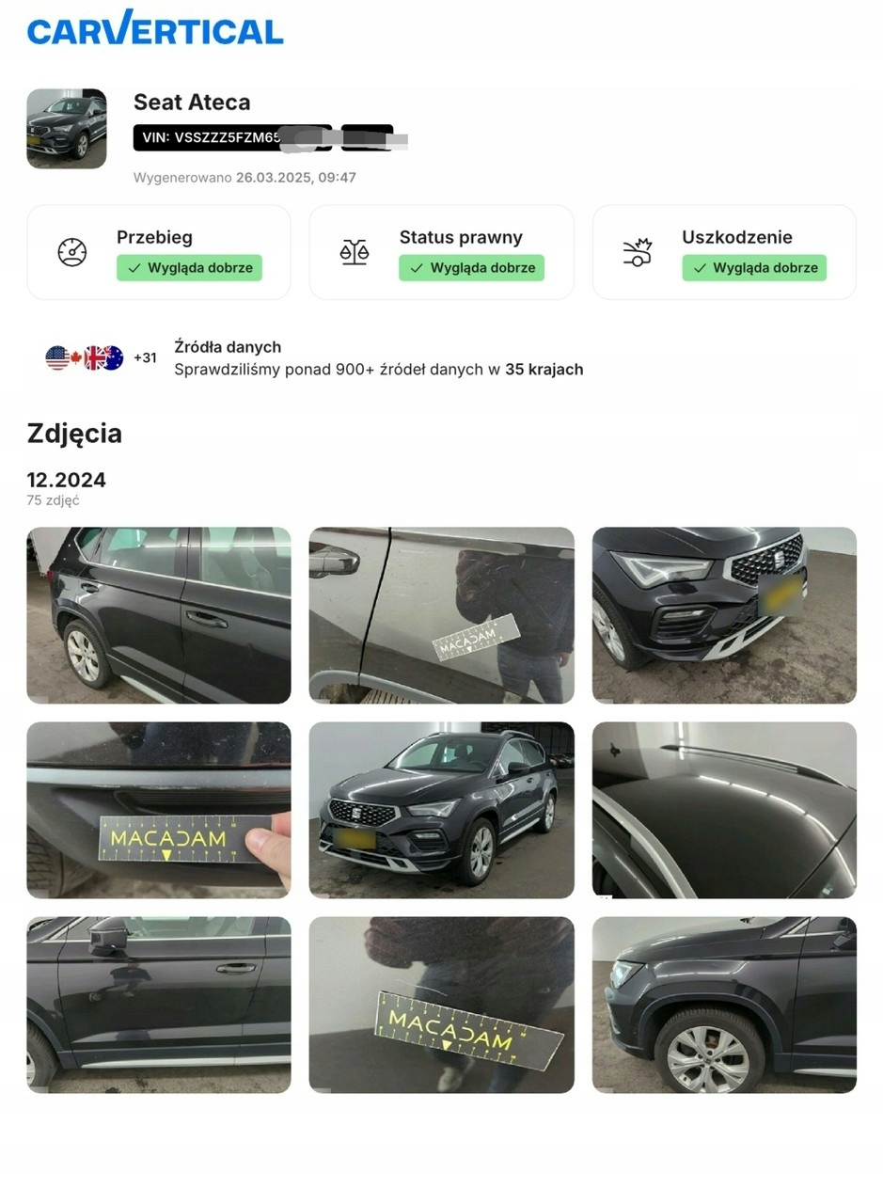Open the Seat Ateca header thumbnail
This screenshot has height=1204, width=883.
(67, 129)
